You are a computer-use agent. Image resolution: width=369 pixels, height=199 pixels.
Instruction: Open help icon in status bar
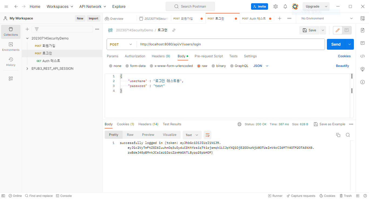(365, 196)
